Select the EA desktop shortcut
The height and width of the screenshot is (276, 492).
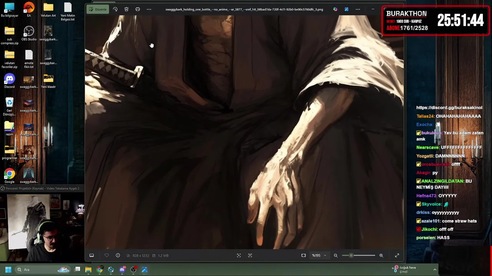[29, 10]
